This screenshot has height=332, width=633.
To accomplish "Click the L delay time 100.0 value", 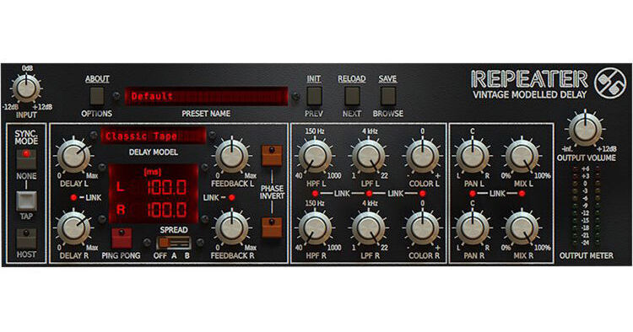I will (166, 188).
